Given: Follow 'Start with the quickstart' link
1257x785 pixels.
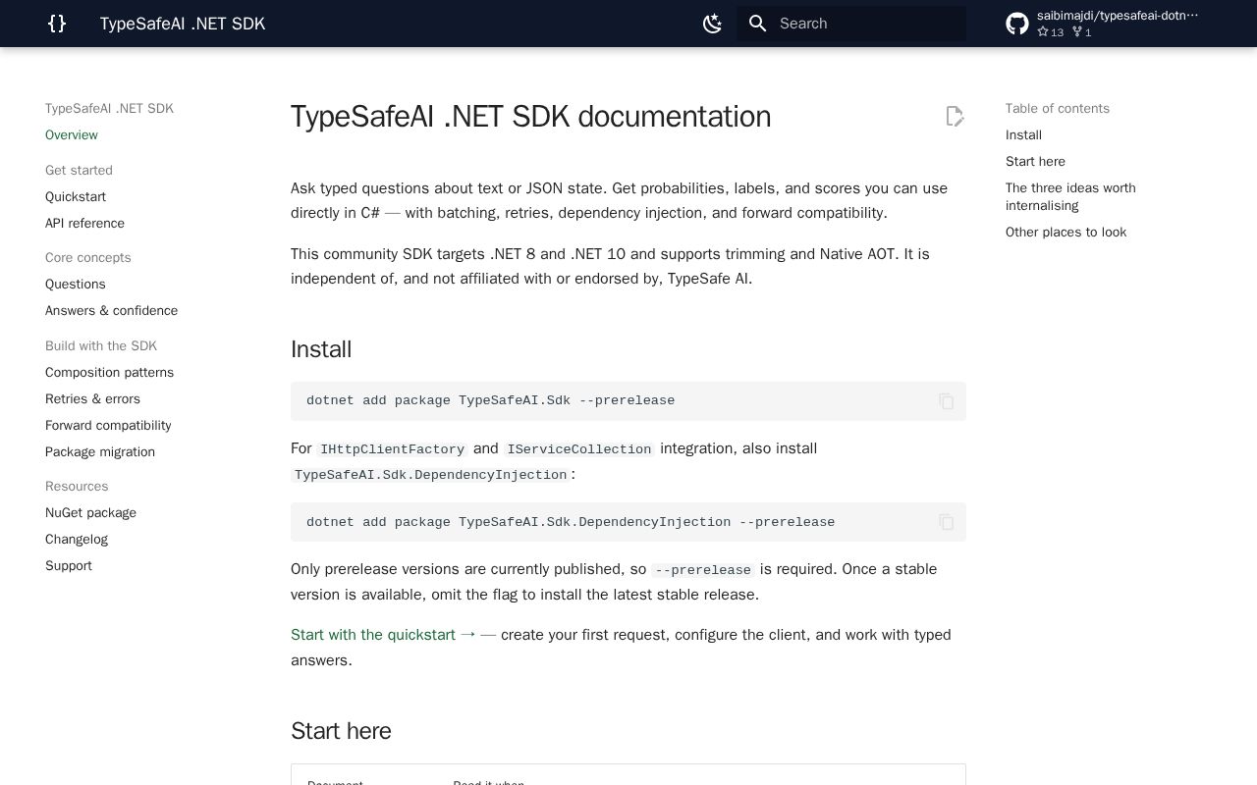Looking at the screenshot, I should pos(383,635).
